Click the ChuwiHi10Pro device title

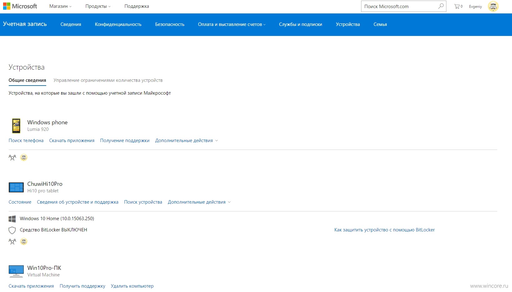click(45, 184)
